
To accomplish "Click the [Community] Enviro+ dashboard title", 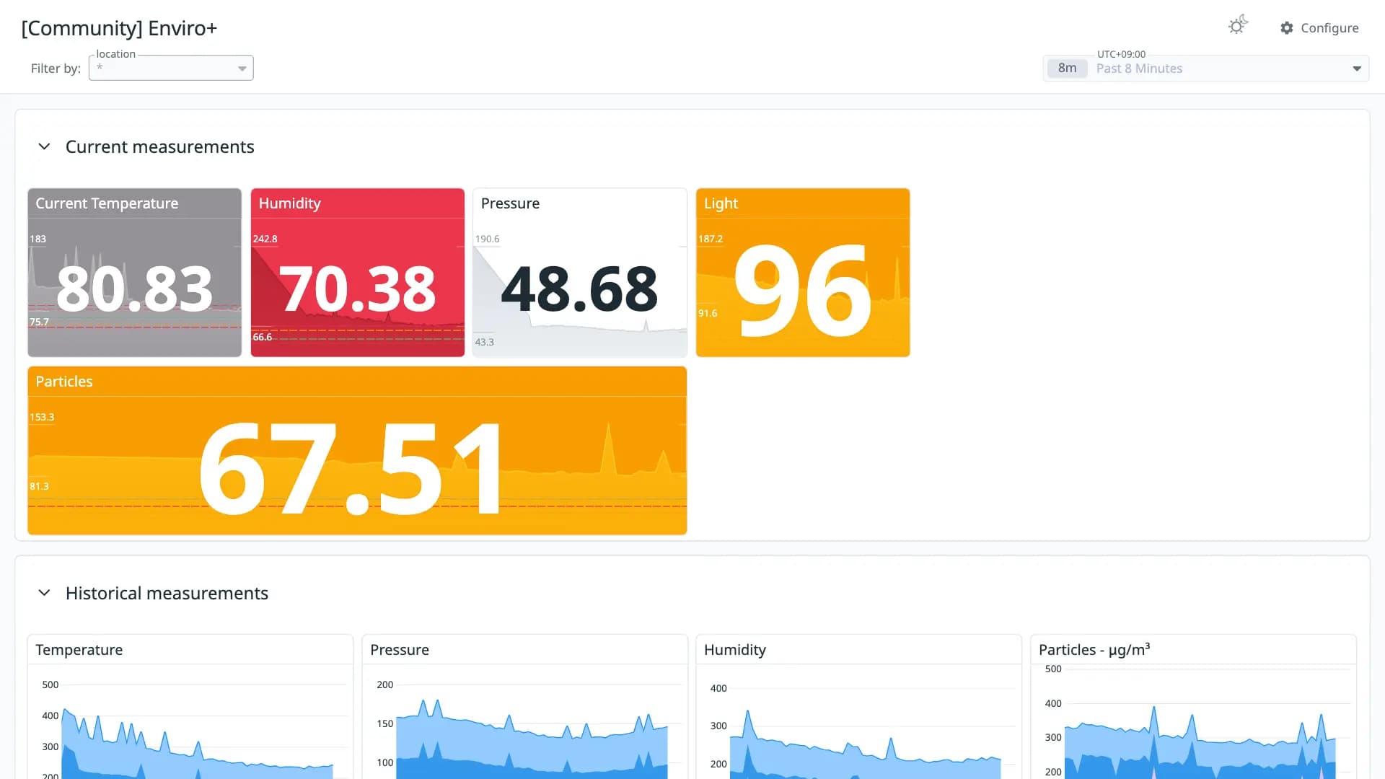I will pyautogui.click(x=119, y=28).
